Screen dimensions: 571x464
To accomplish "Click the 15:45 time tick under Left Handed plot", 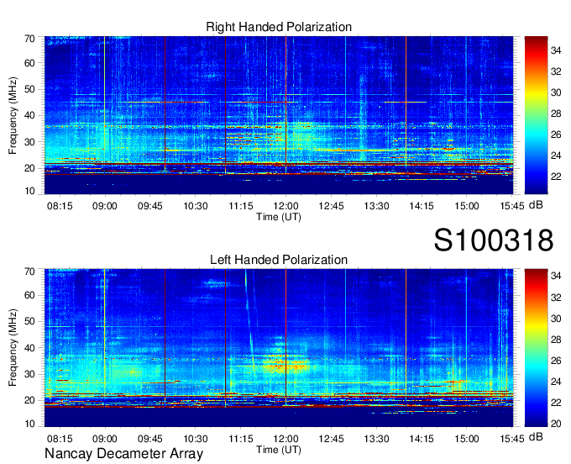I will (511, 439).
